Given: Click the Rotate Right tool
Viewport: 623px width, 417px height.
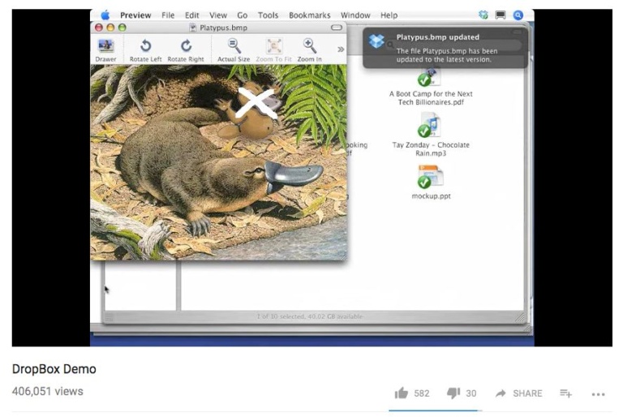Looking at the screenshot, I should pyautogui.click(x=186, y=46).
